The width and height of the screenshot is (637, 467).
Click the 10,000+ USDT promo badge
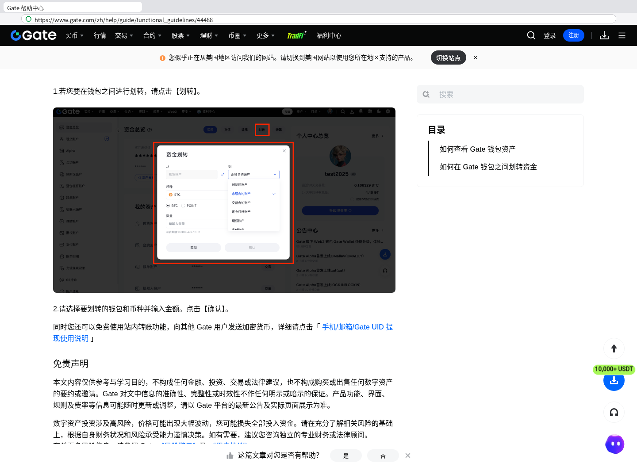click(614, 369)
